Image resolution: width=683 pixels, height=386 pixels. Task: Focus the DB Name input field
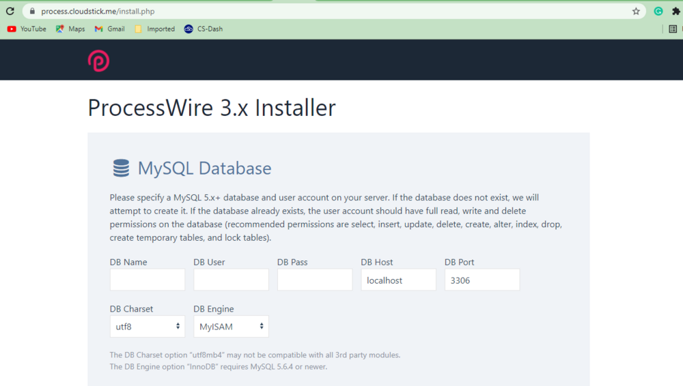coord(148,280)
